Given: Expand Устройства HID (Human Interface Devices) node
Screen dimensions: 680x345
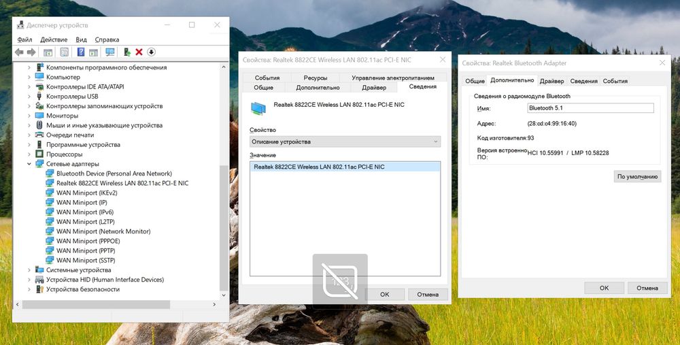Looking at the screenshot, I should click(x=29, y=280).
